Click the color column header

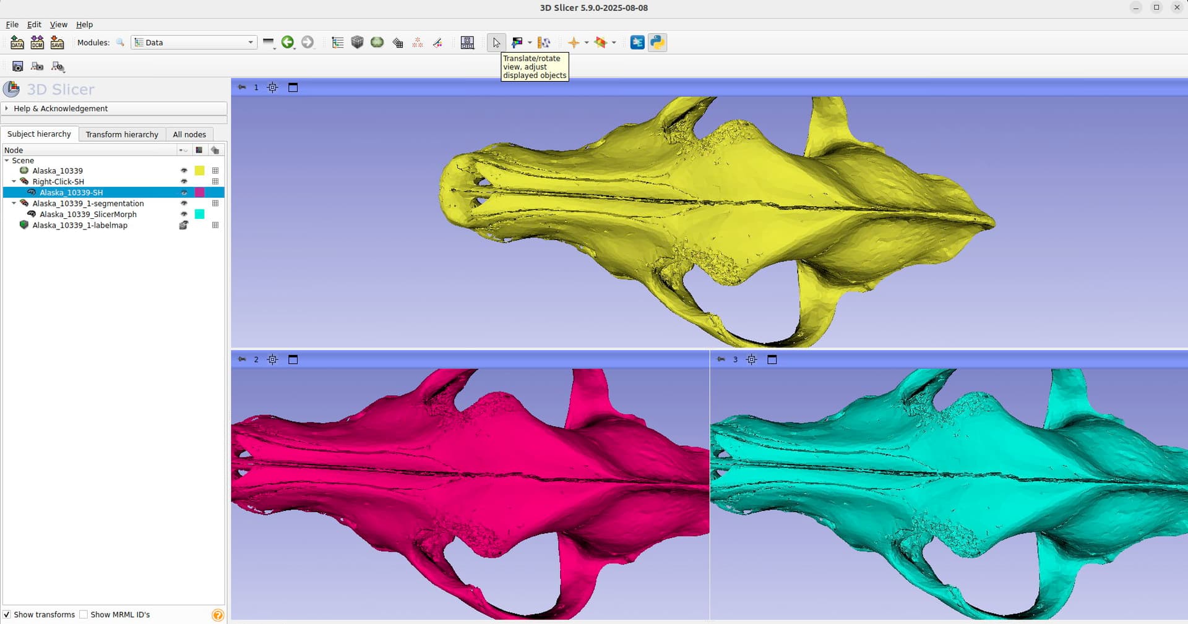(199, 150)
